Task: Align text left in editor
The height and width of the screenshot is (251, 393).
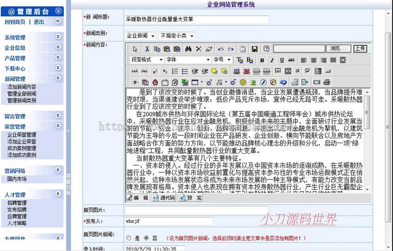Action: point(303,60)
